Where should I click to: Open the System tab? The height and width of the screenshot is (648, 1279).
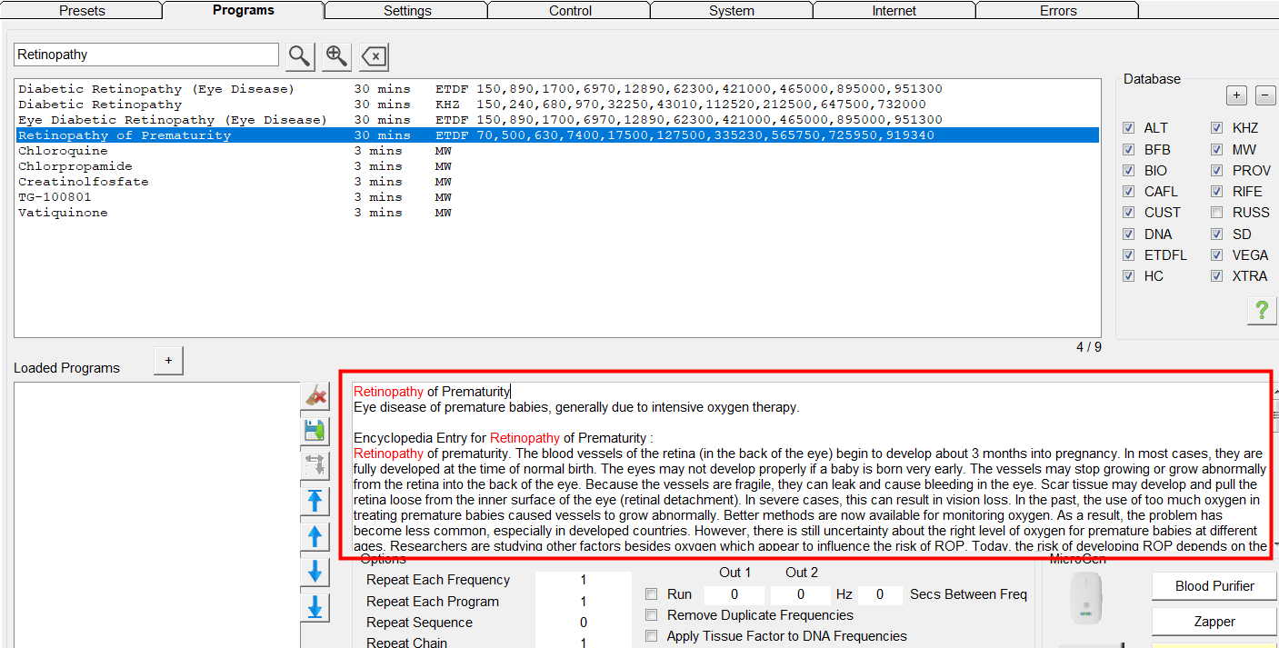[732, 11]
